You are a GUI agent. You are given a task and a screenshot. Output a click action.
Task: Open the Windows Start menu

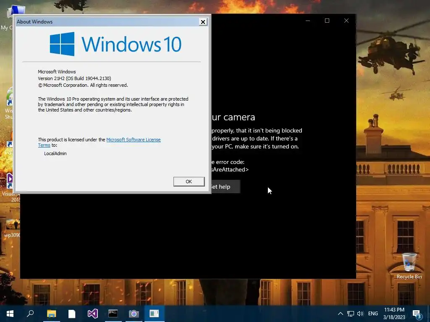[10, 314]
